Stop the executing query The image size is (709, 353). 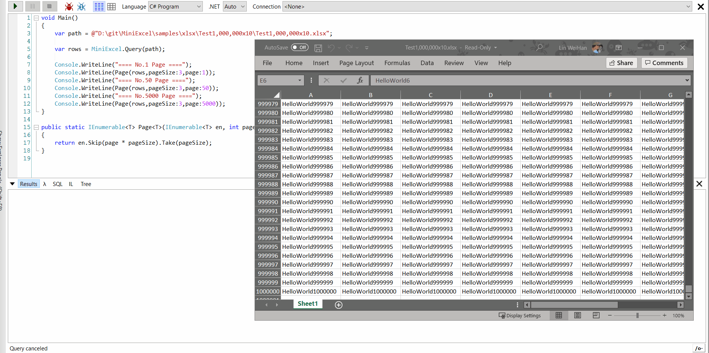click(x=51, y=6)
